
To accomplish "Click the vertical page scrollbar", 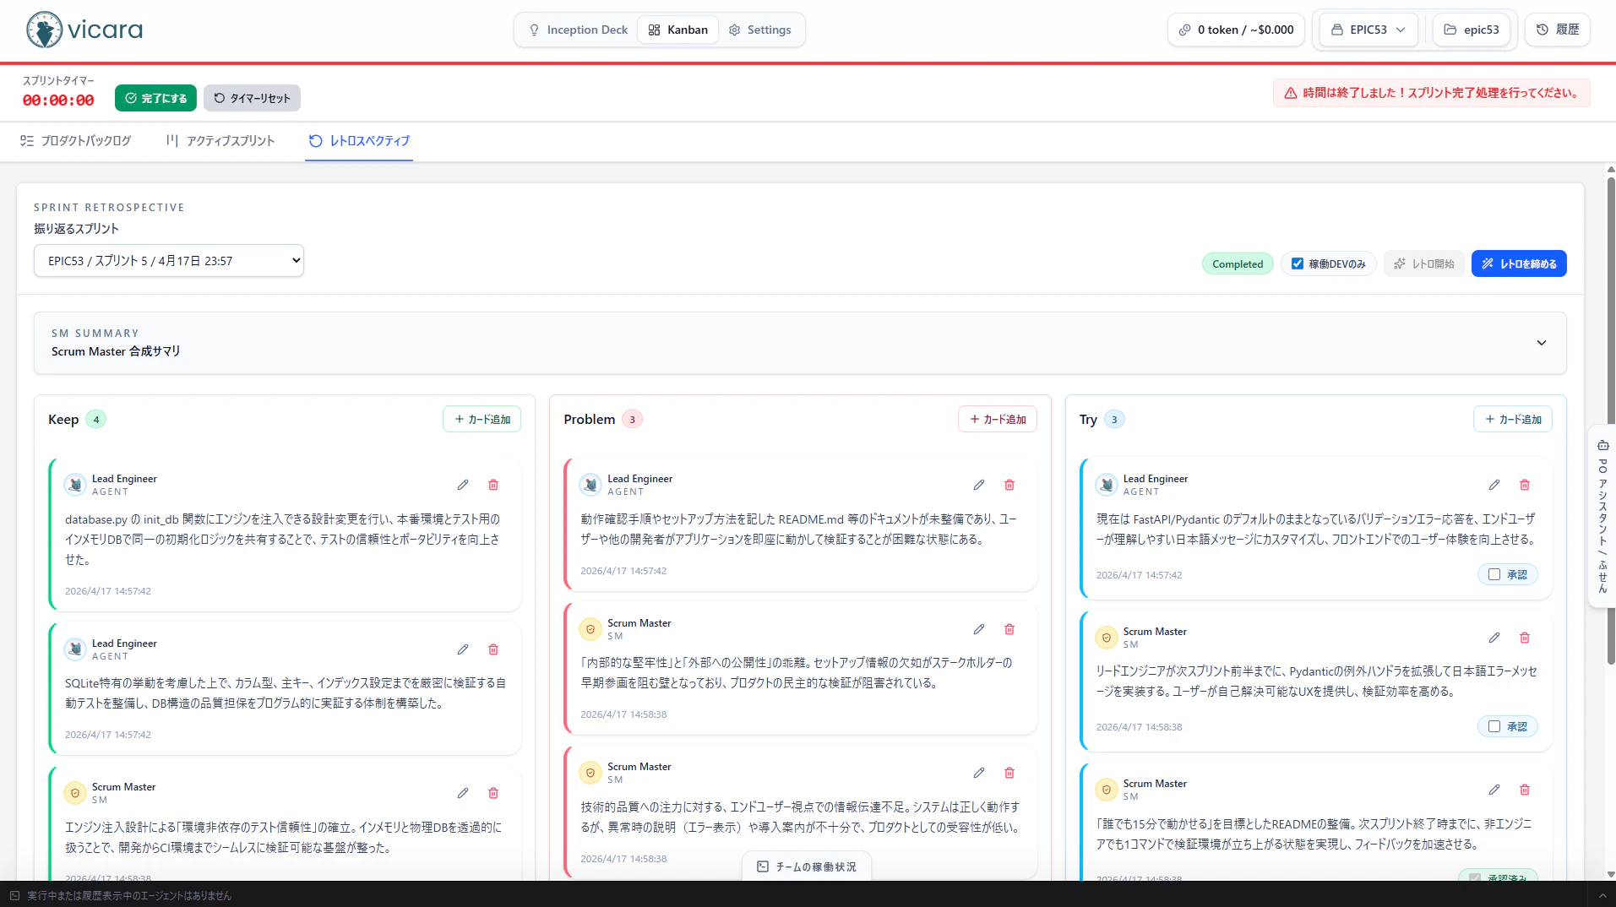I will 1611,421.
